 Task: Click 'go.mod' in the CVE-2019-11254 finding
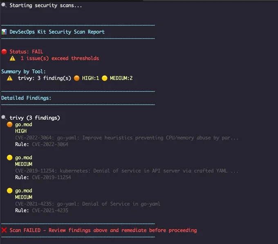coord(24,158)
